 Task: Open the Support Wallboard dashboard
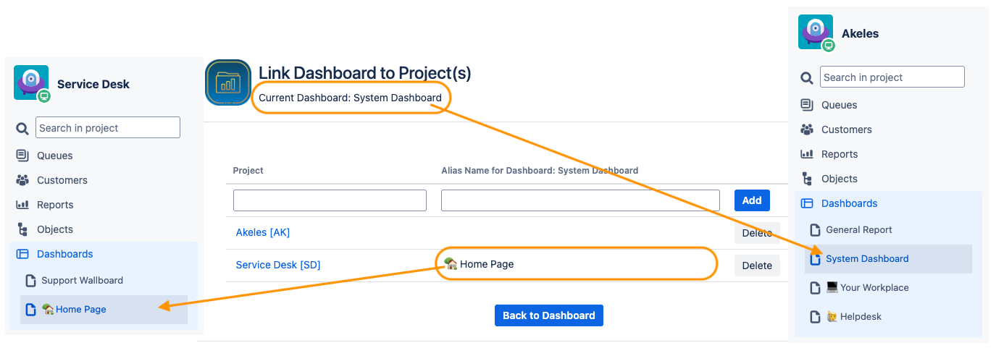click(82, 280)
